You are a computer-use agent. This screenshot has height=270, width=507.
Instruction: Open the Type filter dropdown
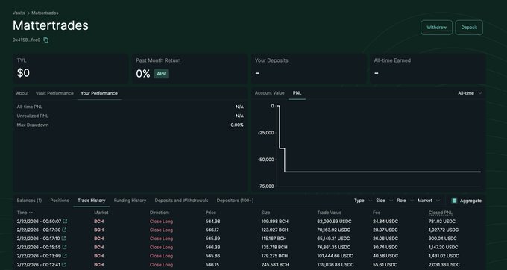point(363,201)
